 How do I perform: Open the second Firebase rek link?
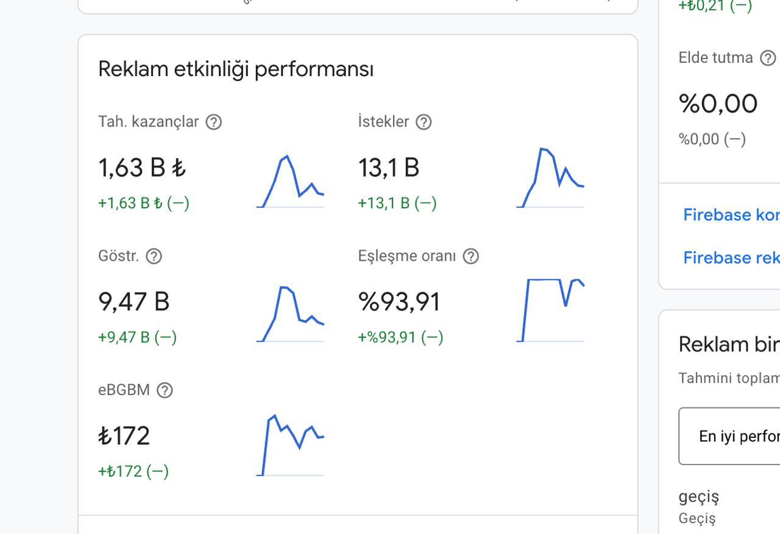tap(731, 258)
